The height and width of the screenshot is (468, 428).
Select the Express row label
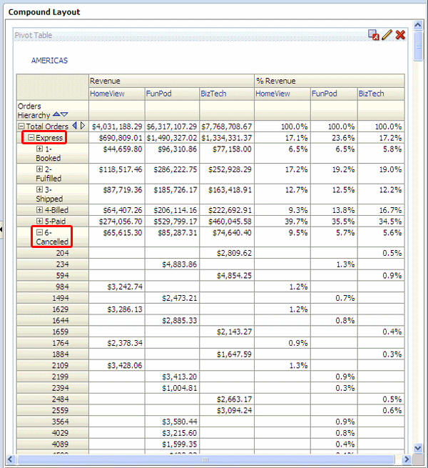49,138
